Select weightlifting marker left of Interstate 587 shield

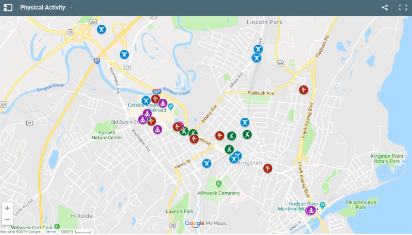click(146, 100)
